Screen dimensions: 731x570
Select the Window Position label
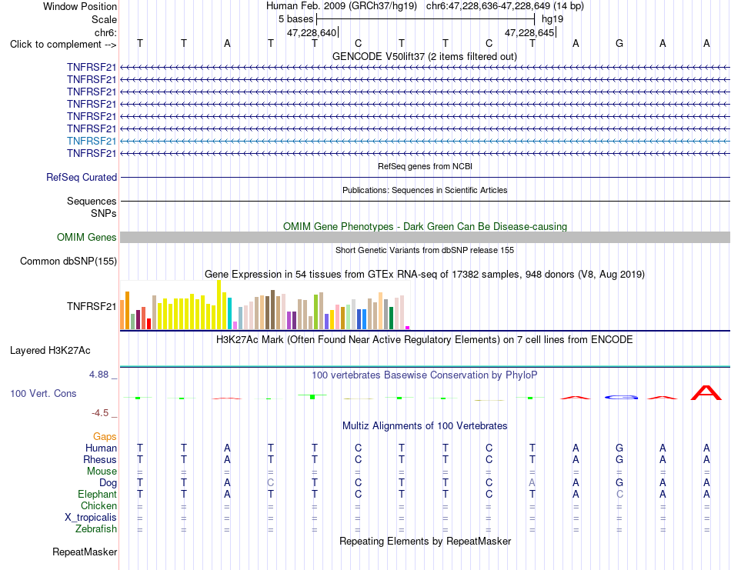pos(80,6)
